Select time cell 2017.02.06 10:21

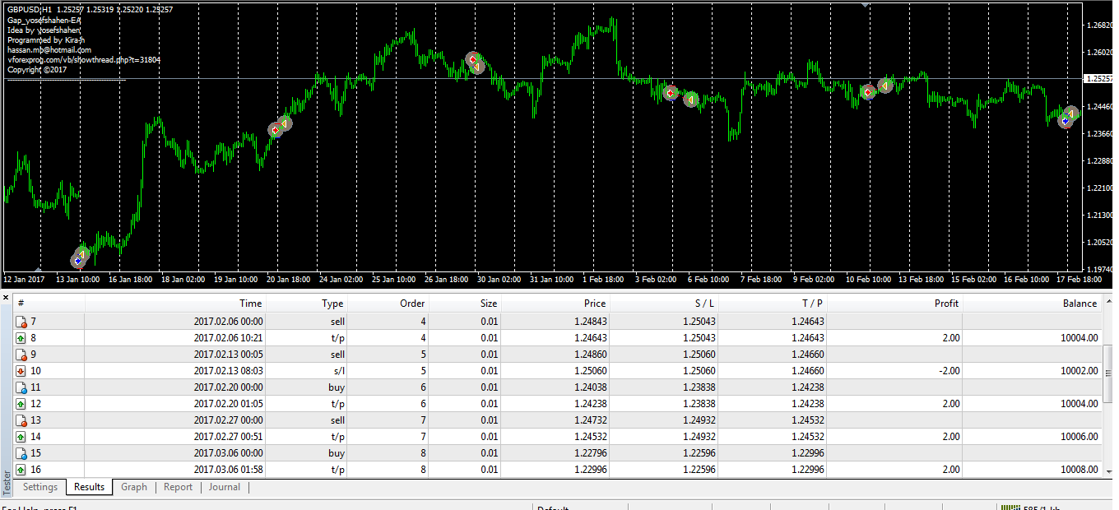[x=228, y=338]
